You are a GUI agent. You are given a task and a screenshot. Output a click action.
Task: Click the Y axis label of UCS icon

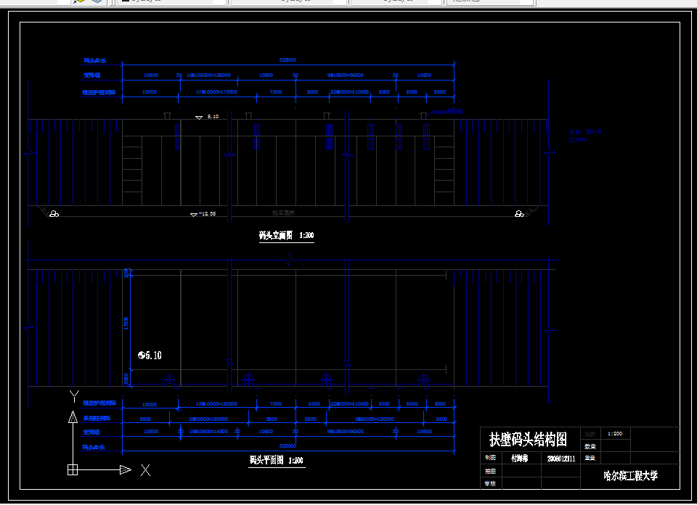point(74,396)
